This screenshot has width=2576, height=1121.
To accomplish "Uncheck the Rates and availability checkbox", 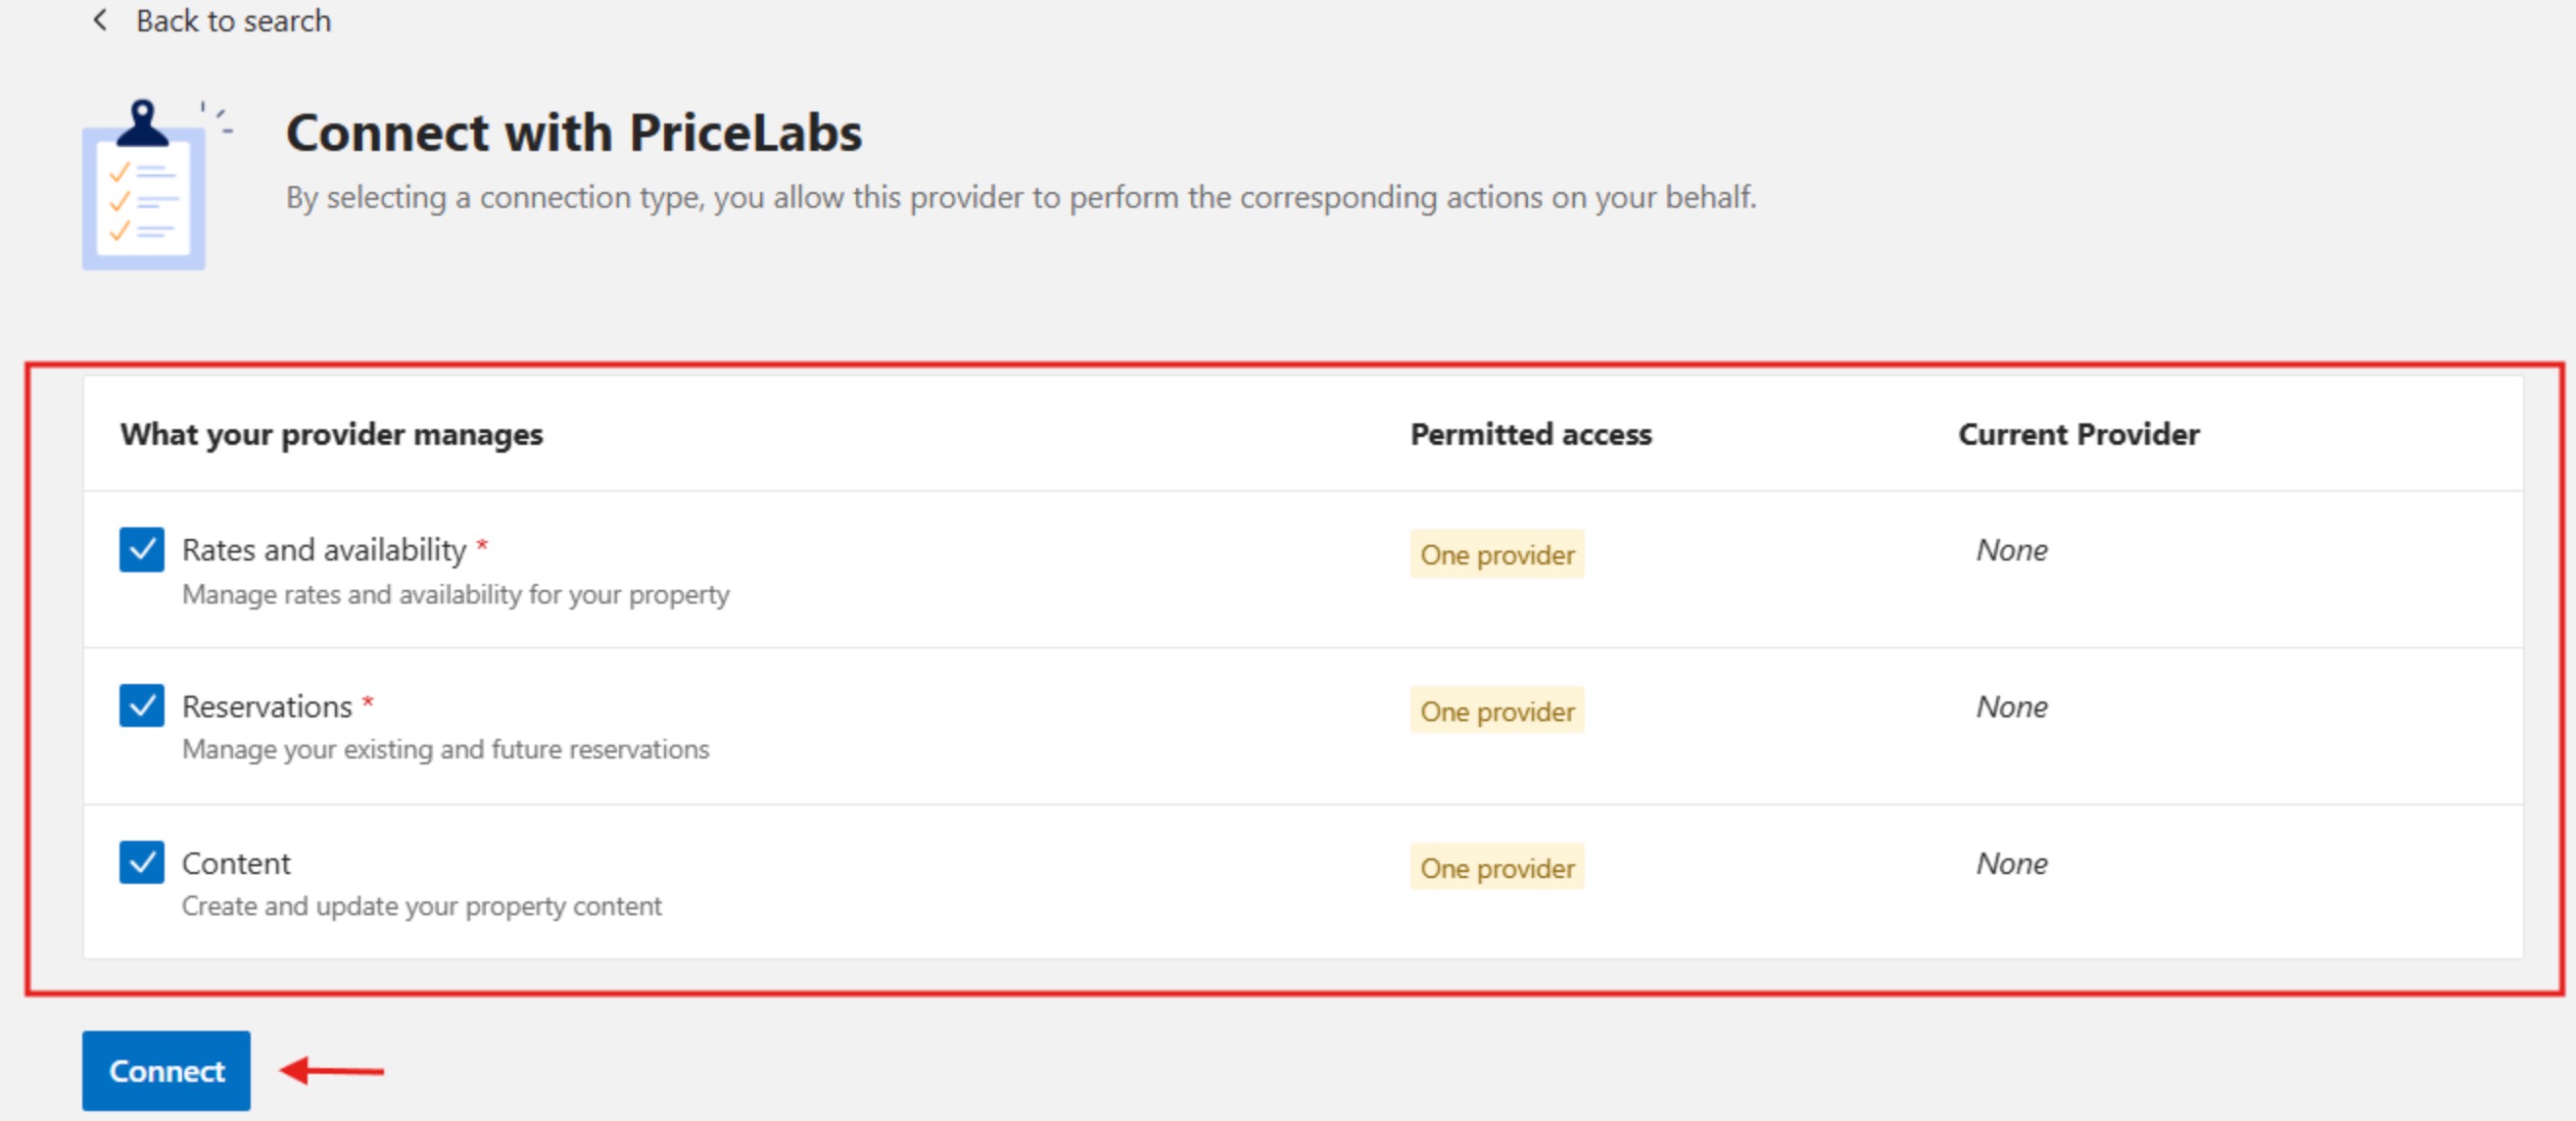I will pyautogui.click(x=142, y=549).
